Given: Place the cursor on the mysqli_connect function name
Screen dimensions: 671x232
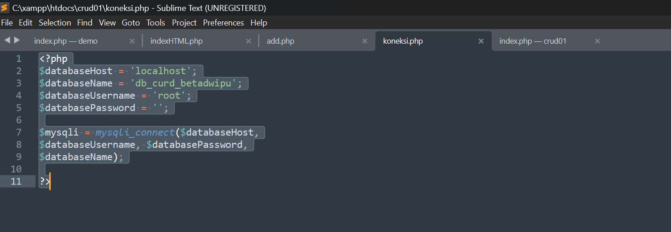Looking at the screenshot, I should point(135,132).
